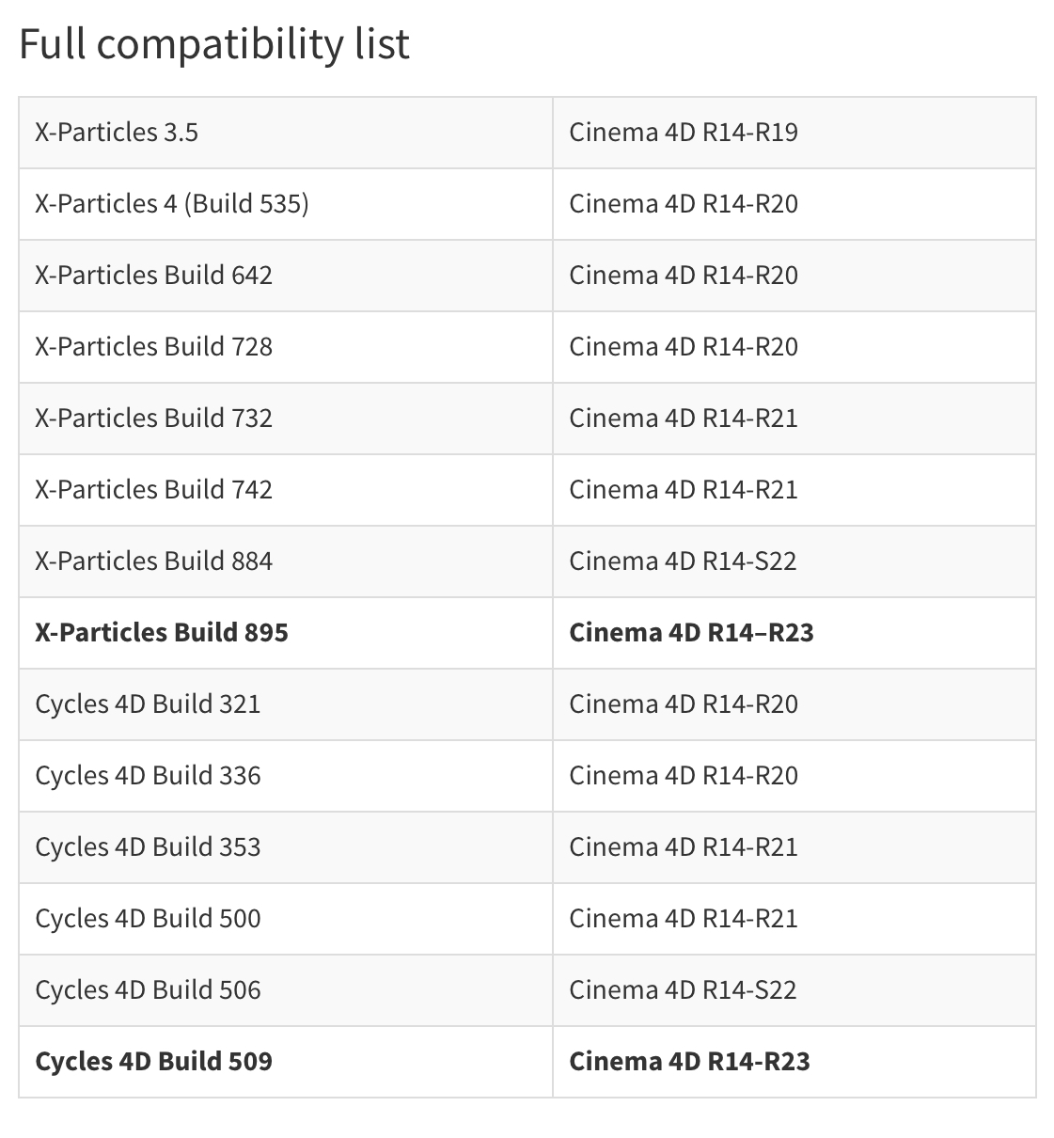The image size is (1054, 1138).
Task: Click the "Full compatibility list" heading
Action: coord(214,44)
